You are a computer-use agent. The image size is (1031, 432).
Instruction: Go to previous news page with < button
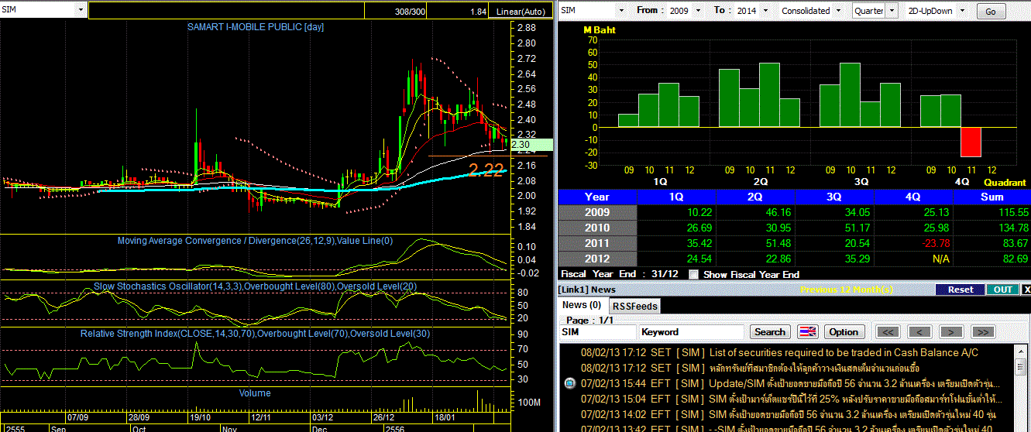[919, 331]
